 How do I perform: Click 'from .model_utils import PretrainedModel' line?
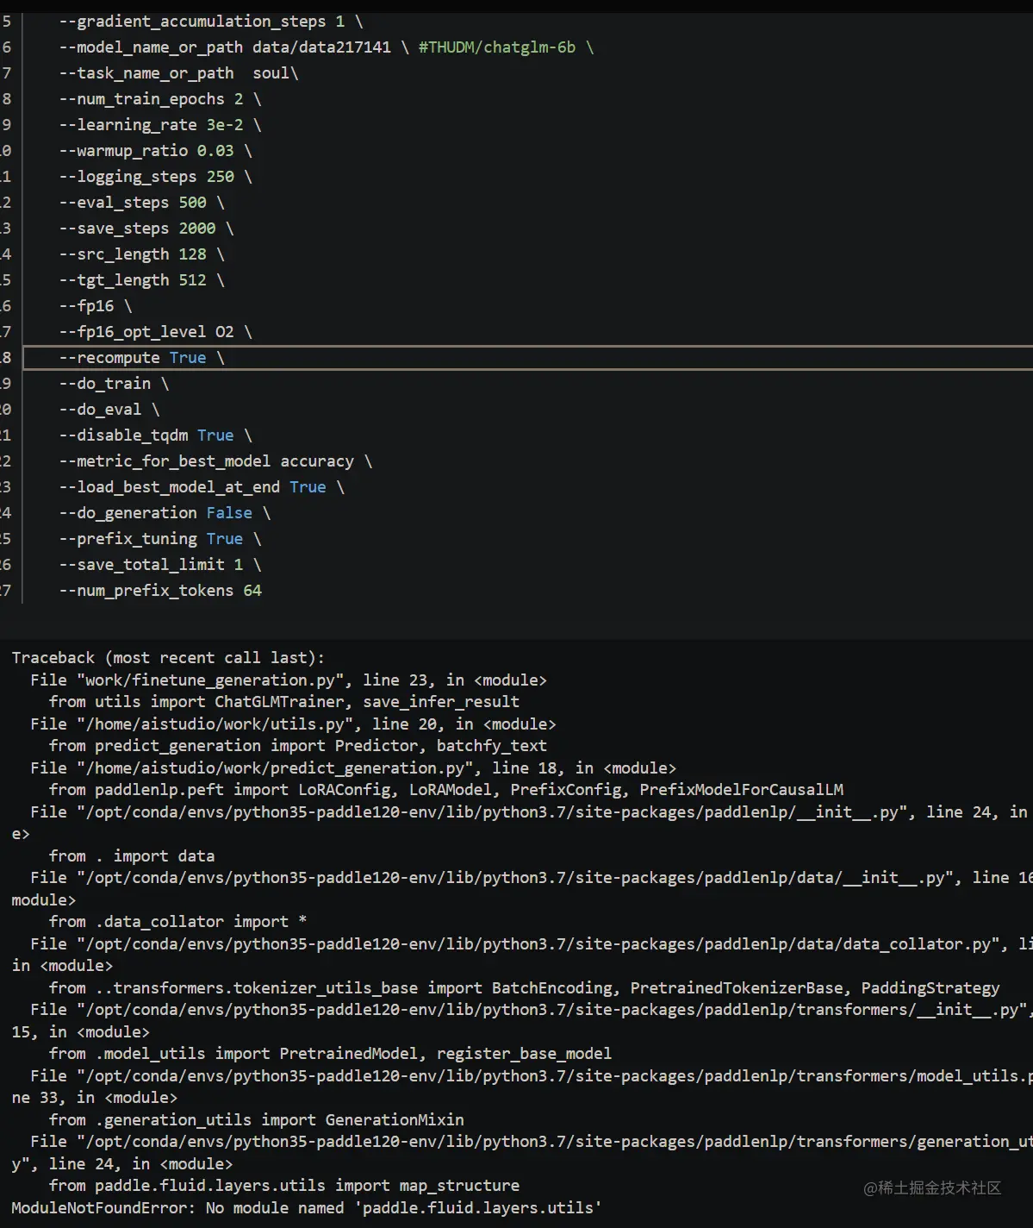click(x=330, y=1053)
